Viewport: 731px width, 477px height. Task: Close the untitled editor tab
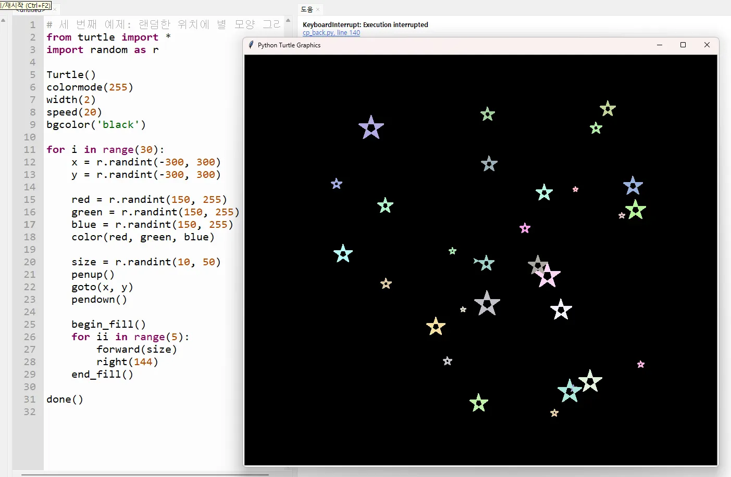[x=54, y=9]
